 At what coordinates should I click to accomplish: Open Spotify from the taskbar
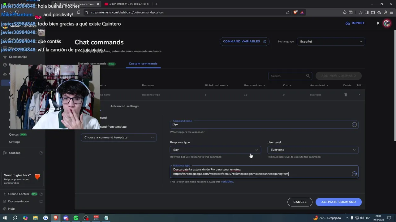click(x=76, y=218)
